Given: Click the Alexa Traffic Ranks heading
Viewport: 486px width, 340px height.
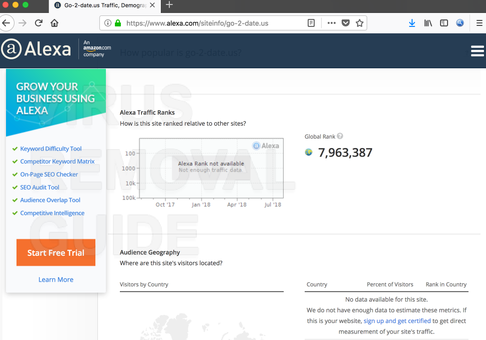Looking at the screenshot, I should (147, 113).
